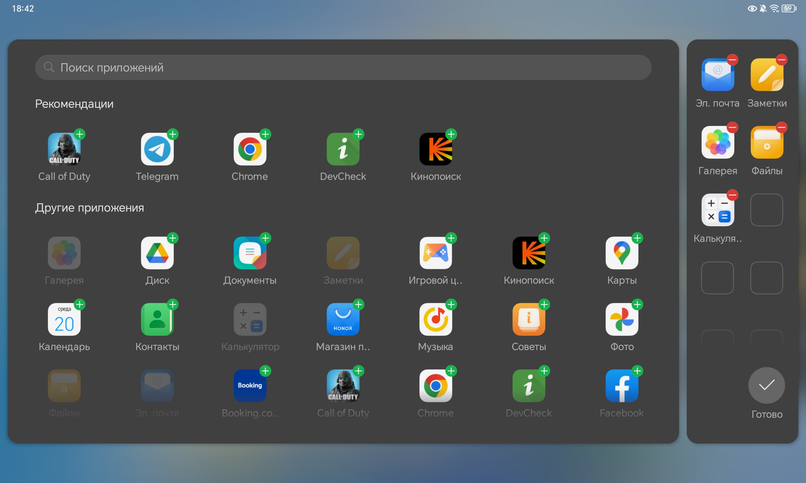Select the Документы app icon

click(x=250, y=253)
